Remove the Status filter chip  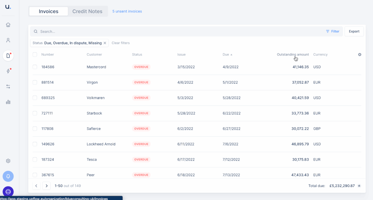(x=105, y=43)
